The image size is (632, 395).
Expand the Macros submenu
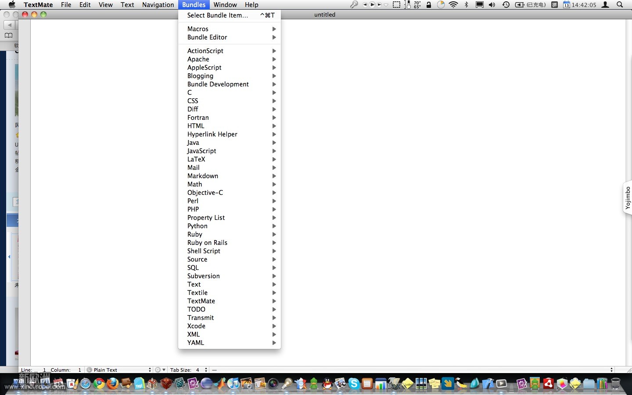tap(230, 29)
